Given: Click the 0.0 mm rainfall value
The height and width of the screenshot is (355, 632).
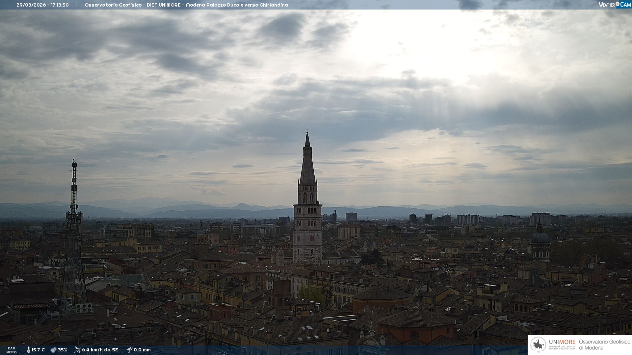Looking at the screenshot, I should point(142,350).
